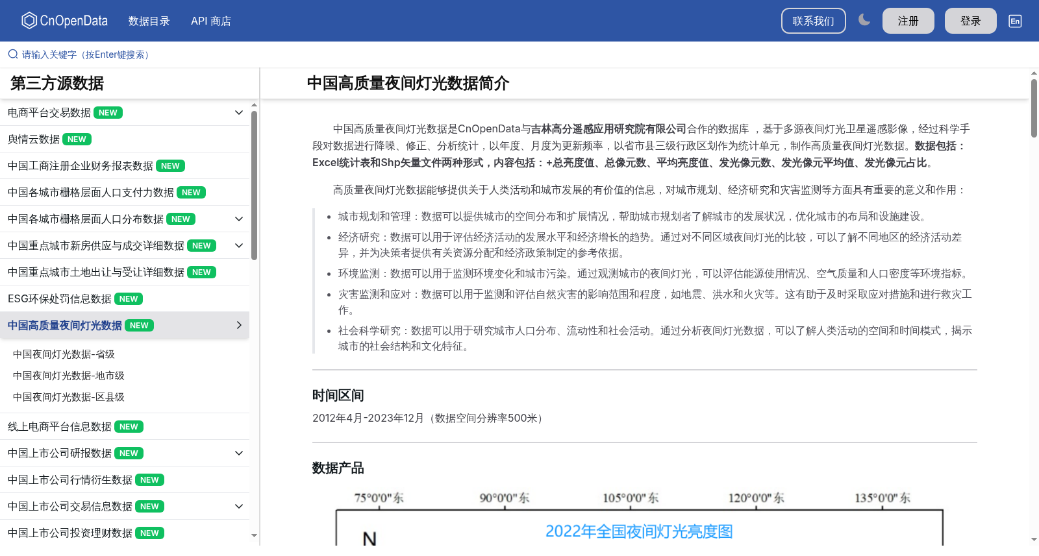The image size is (1039, 556).
Task: Open 中国夜间灯光数据-区县级 sub-item
Action: click(69, 397)
